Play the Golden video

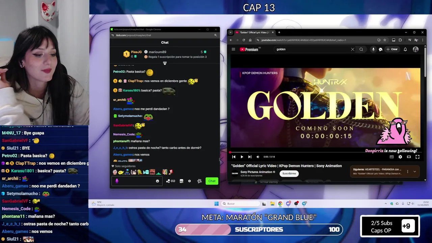pyautogui.click(x=242, y=157)
